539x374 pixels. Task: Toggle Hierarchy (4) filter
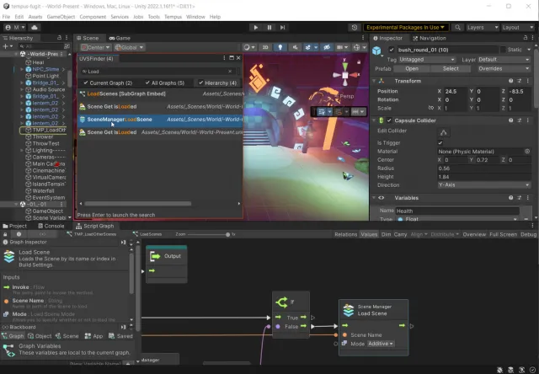(217, 83)
